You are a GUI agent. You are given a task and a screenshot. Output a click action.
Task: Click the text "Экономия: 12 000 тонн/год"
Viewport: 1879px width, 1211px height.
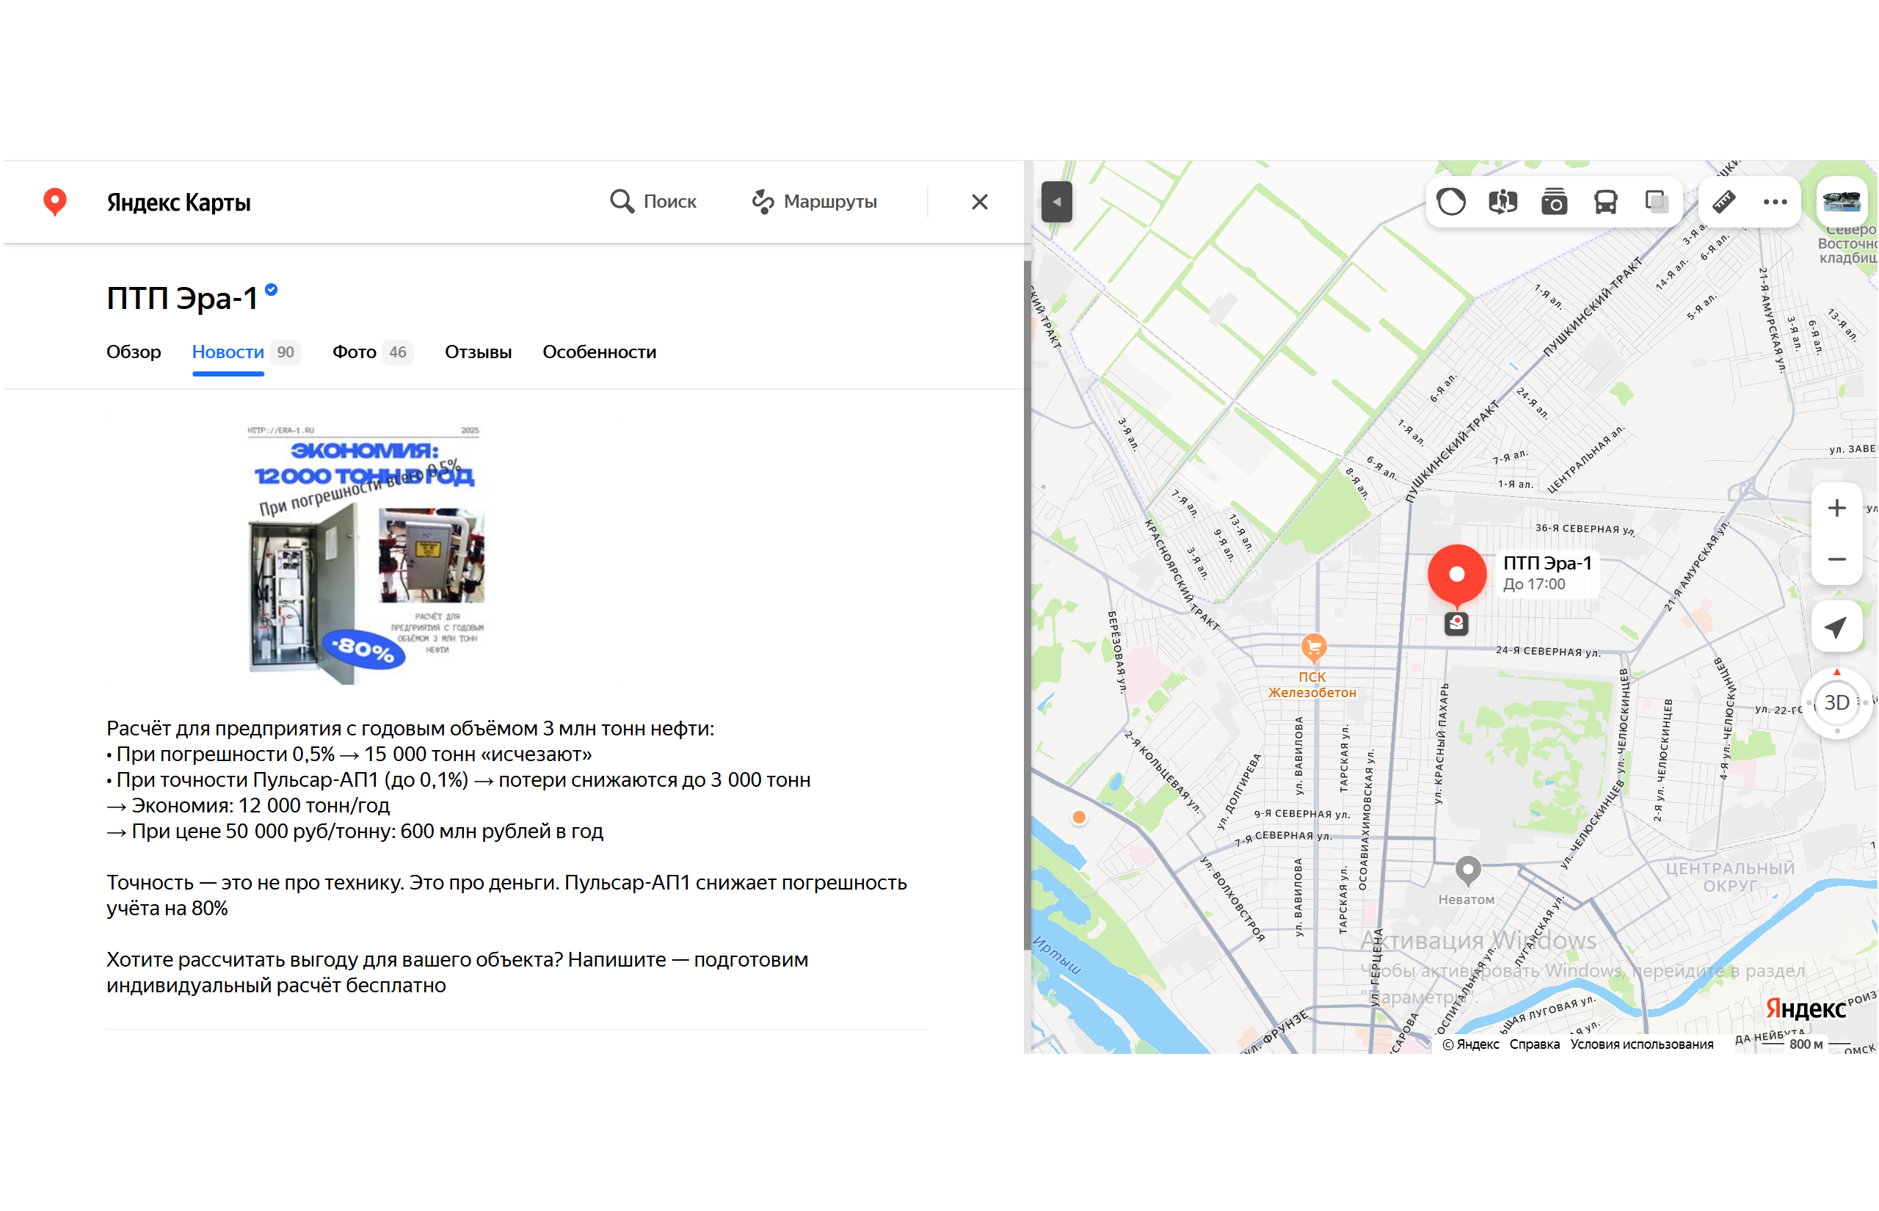pyautogui.click(x=261, y=805)
